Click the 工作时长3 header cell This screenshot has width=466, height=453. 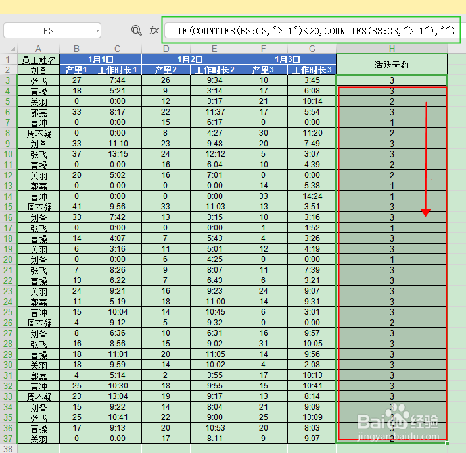pyautogui.click(x=312, y=70)
